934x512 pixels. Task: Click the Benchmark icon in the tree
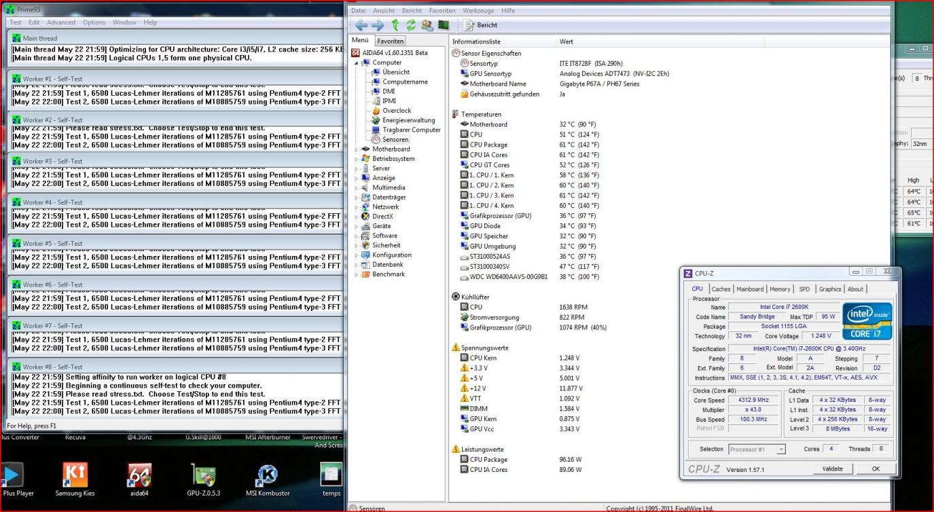tap(366, 274)
